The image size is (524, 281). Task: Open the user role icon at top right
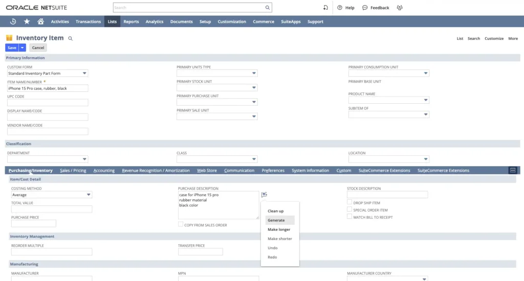[400, 7]
